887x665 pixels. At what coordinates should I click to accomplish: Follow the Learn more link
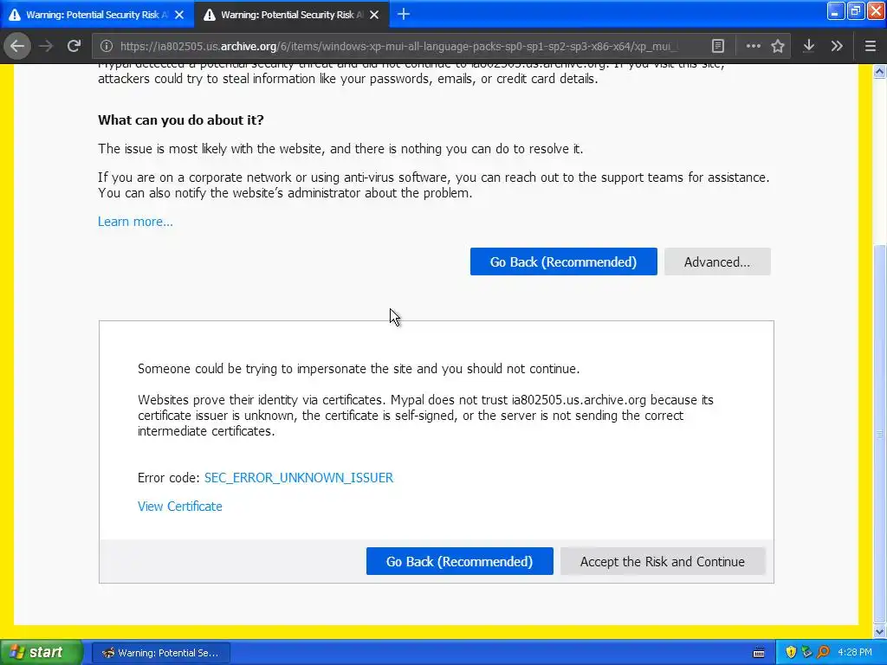(135, 222)
